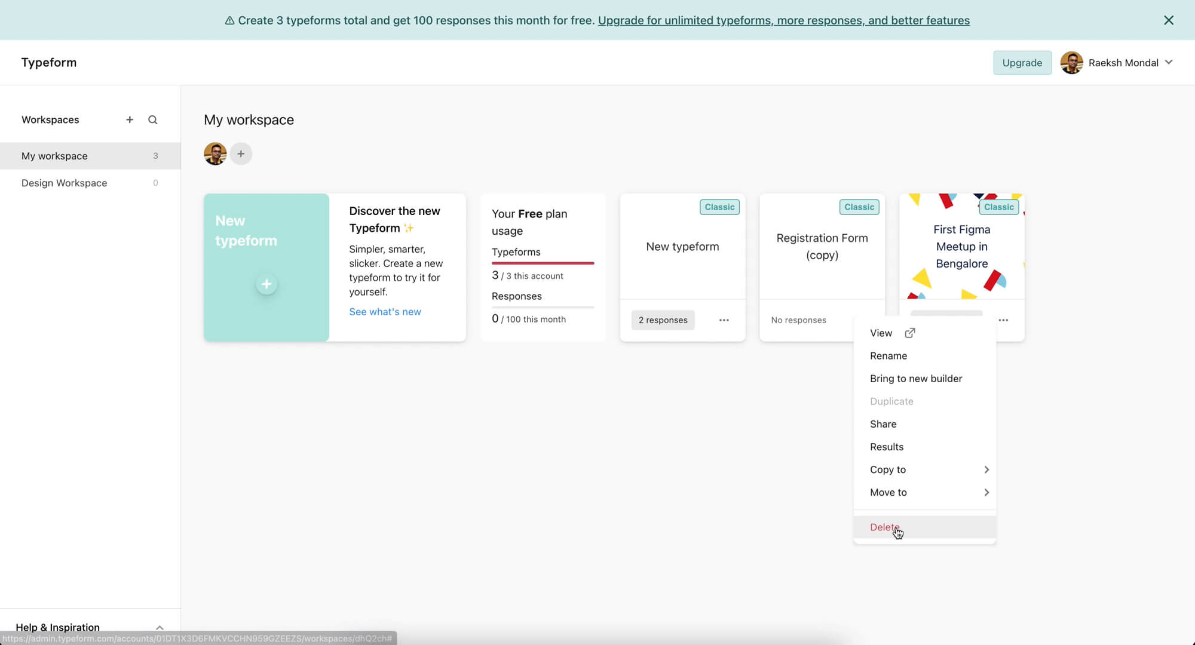This screenshot has width=1195, height=645.
Task: Open three-dots menu on New typeform card
Action: coord(724,320)
